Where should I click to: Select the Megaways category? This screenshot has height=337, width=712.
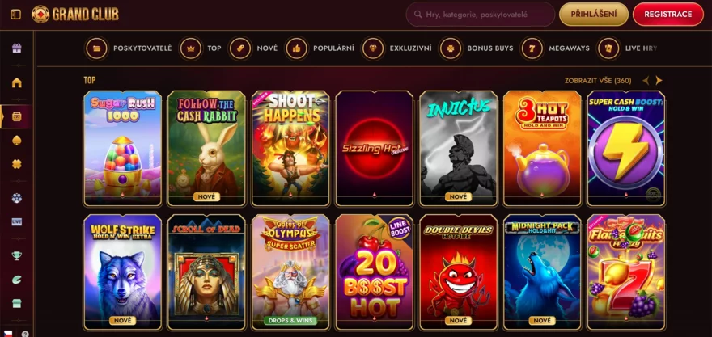(555, 48)
